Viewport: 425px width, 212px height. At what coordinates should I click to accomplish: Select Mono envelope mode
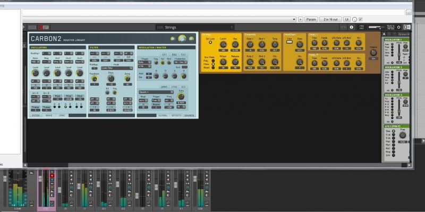pos(213,64)
